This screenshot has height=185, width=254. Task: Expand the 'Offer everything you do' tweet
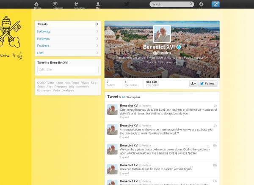pyautogui.click(x=124, y=117)
